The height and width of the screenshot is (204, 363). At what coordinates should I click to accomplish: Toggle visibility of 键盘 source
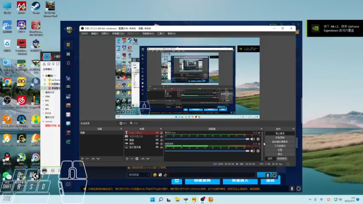click(x=157, y=140)
